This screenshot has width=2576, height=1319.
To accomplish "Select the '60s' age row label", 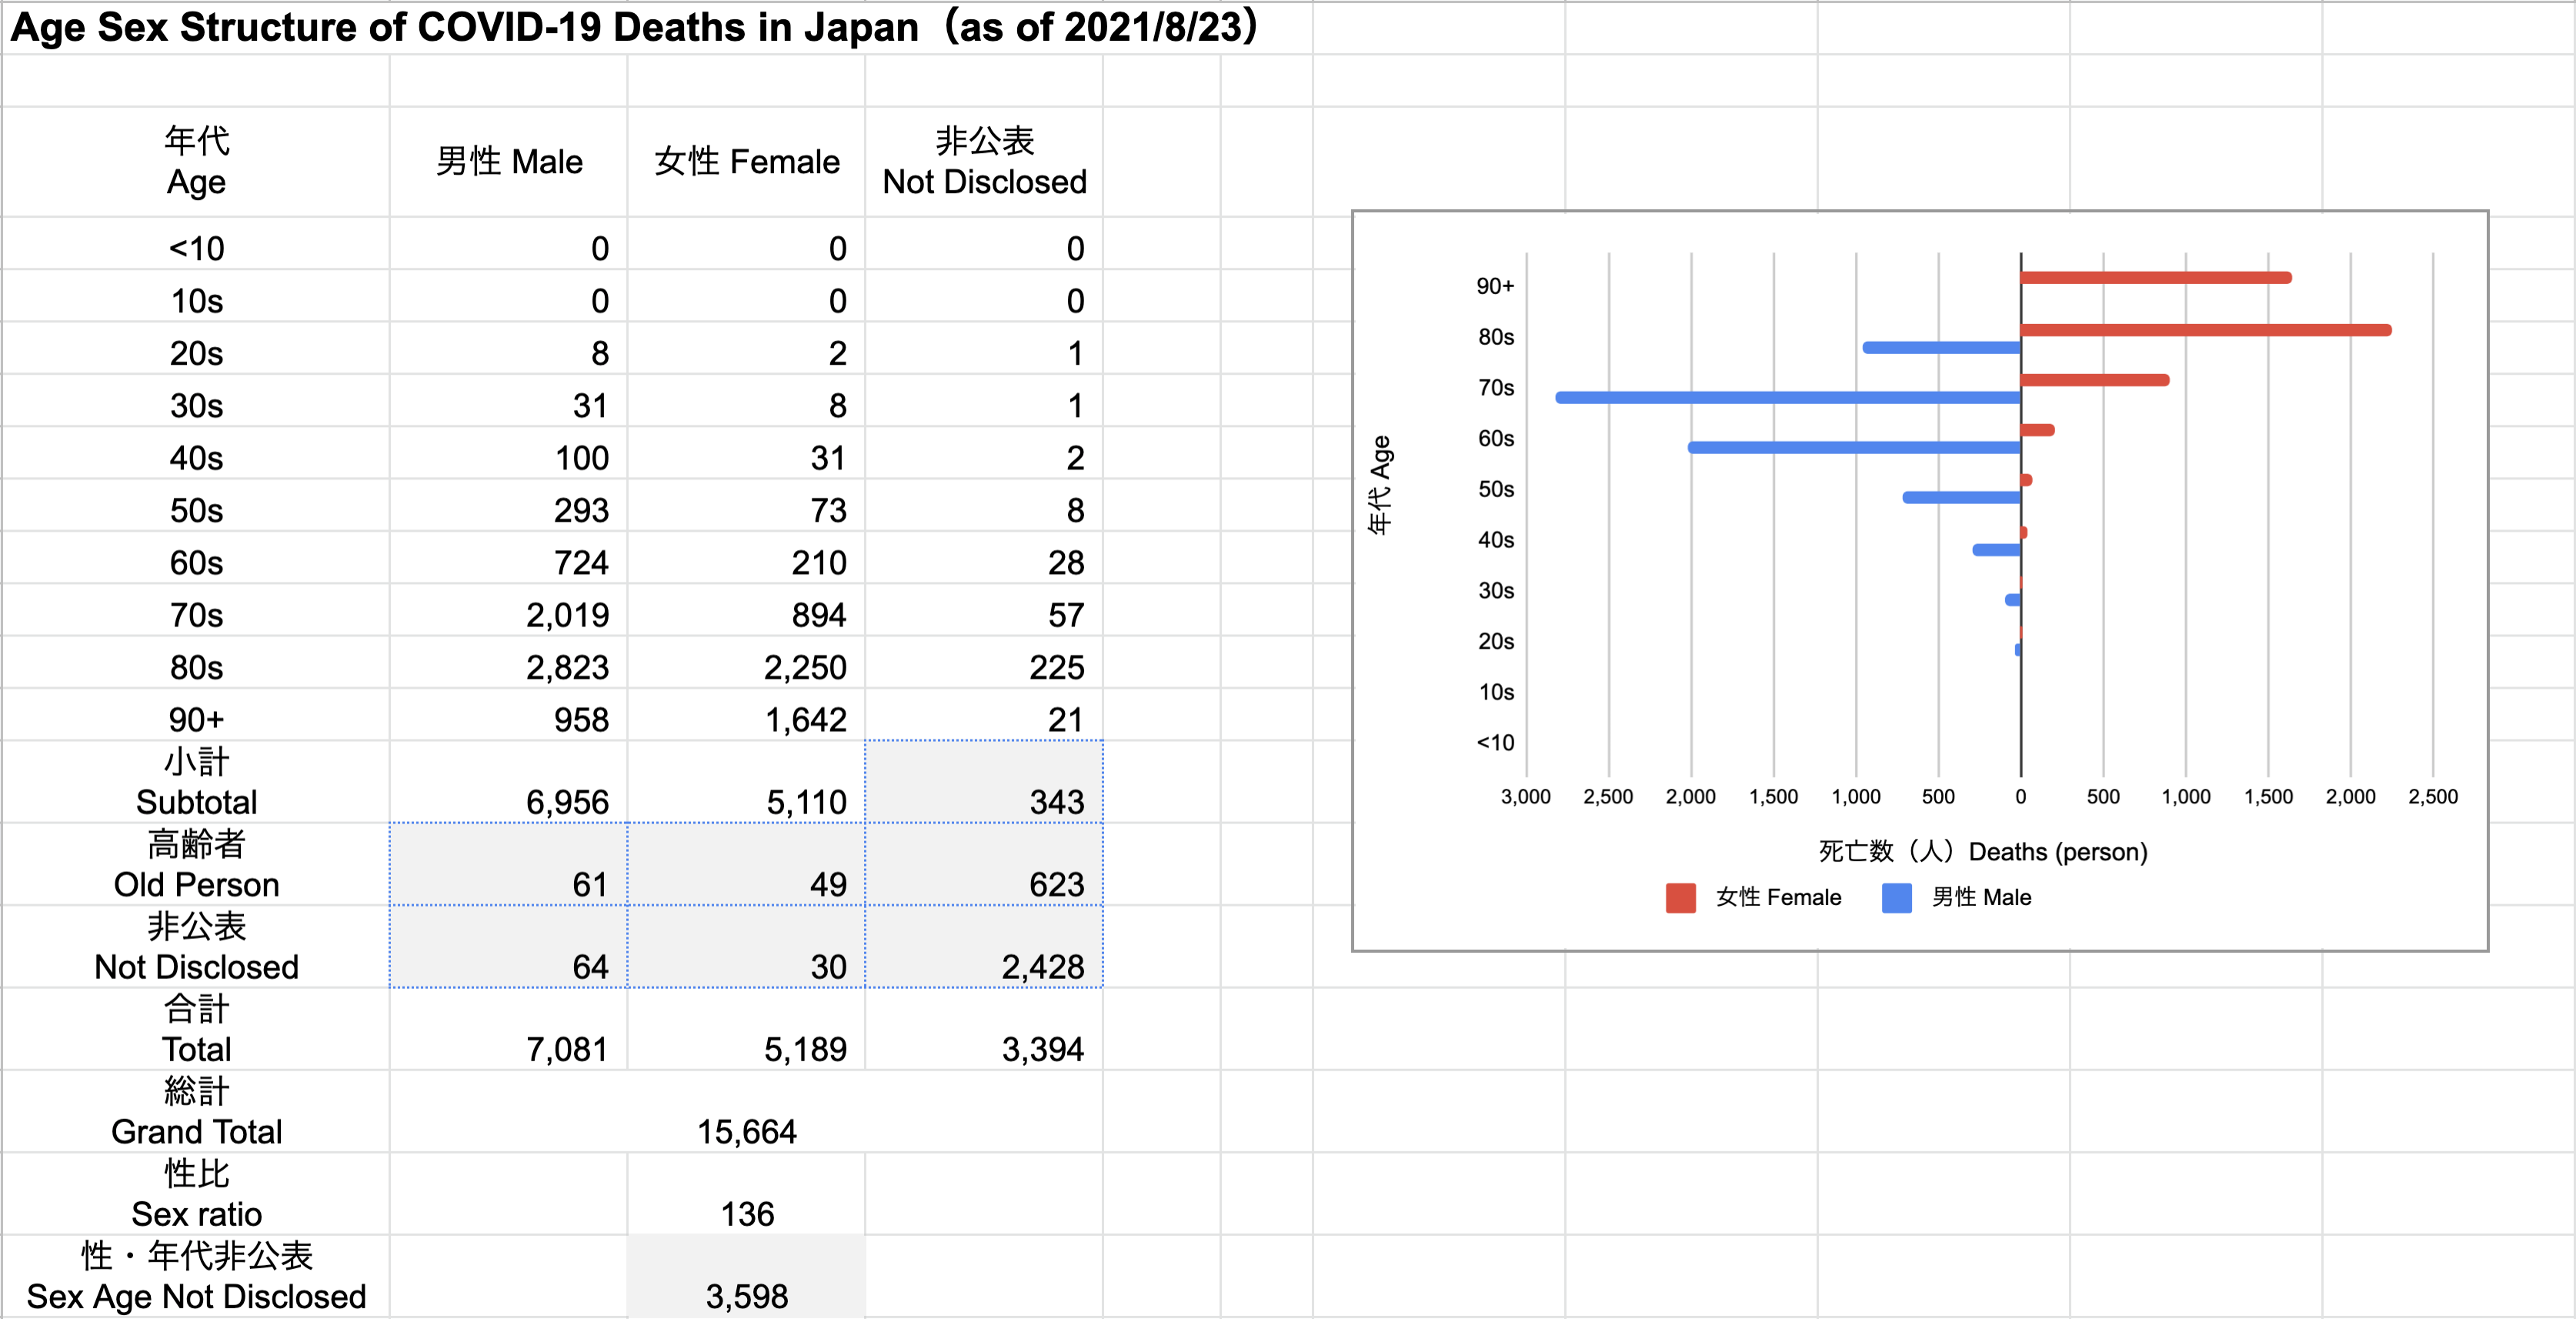I will coord(196,562).
